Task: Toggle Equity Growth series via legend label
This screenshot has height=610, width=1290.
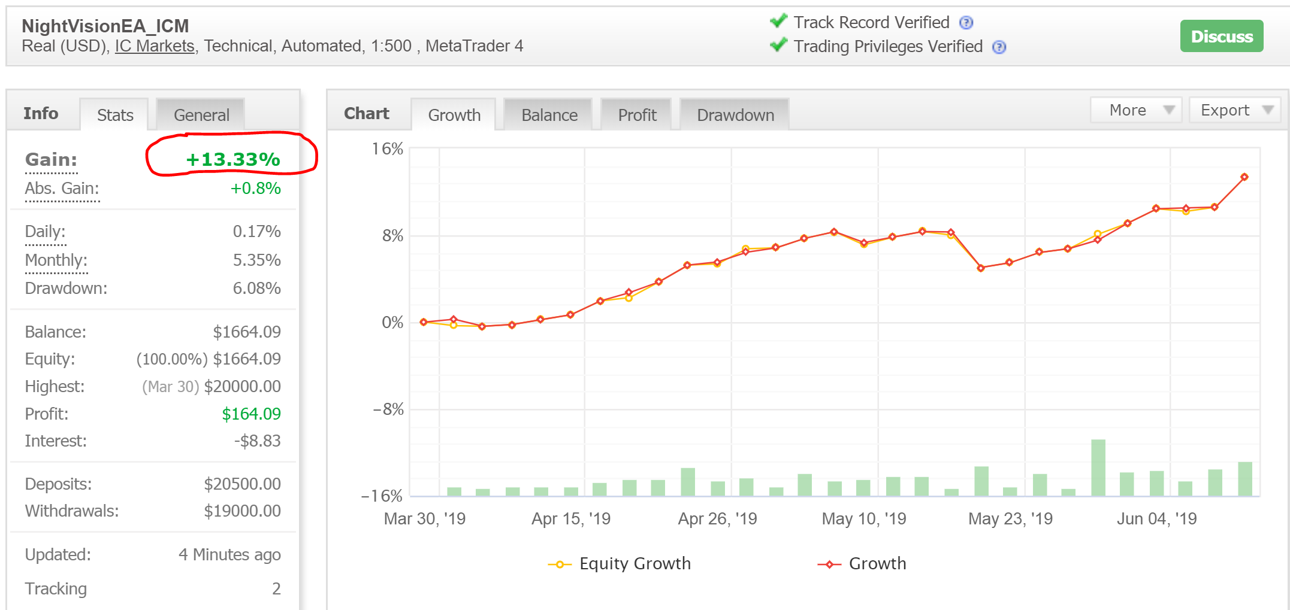Action: pyautogui.click(x=635, y=564)
